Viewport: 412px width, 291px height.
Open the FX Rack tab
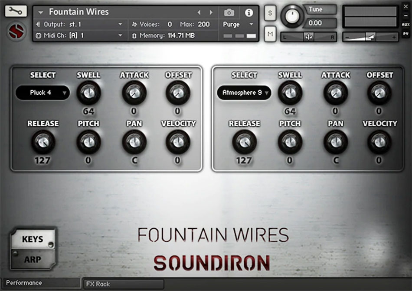point(124,284)
